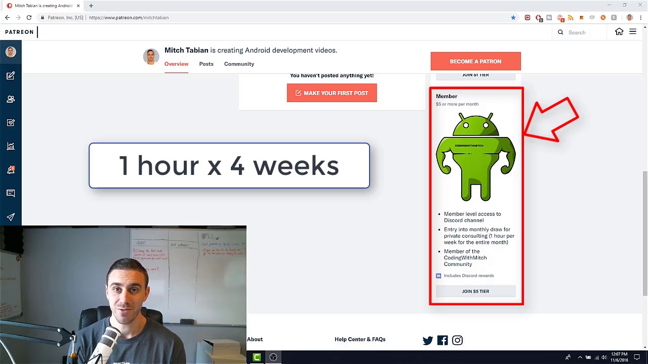Show hidden system tray icons
The width and height of the screenshot is (648, 364).
click(x=580, y=357)
